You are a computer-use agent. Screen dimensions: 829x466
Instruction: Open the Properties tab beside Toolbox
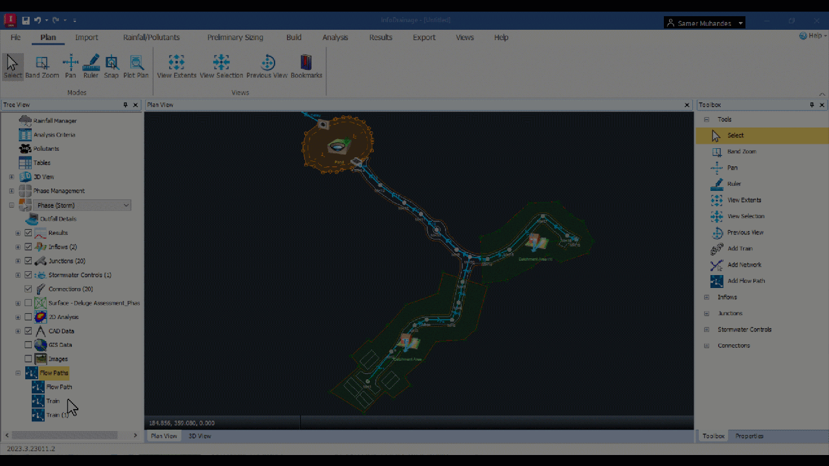pos(749,436)
